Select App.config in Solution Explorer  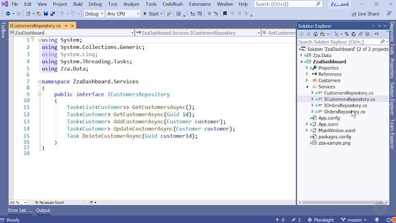point(329,118)
